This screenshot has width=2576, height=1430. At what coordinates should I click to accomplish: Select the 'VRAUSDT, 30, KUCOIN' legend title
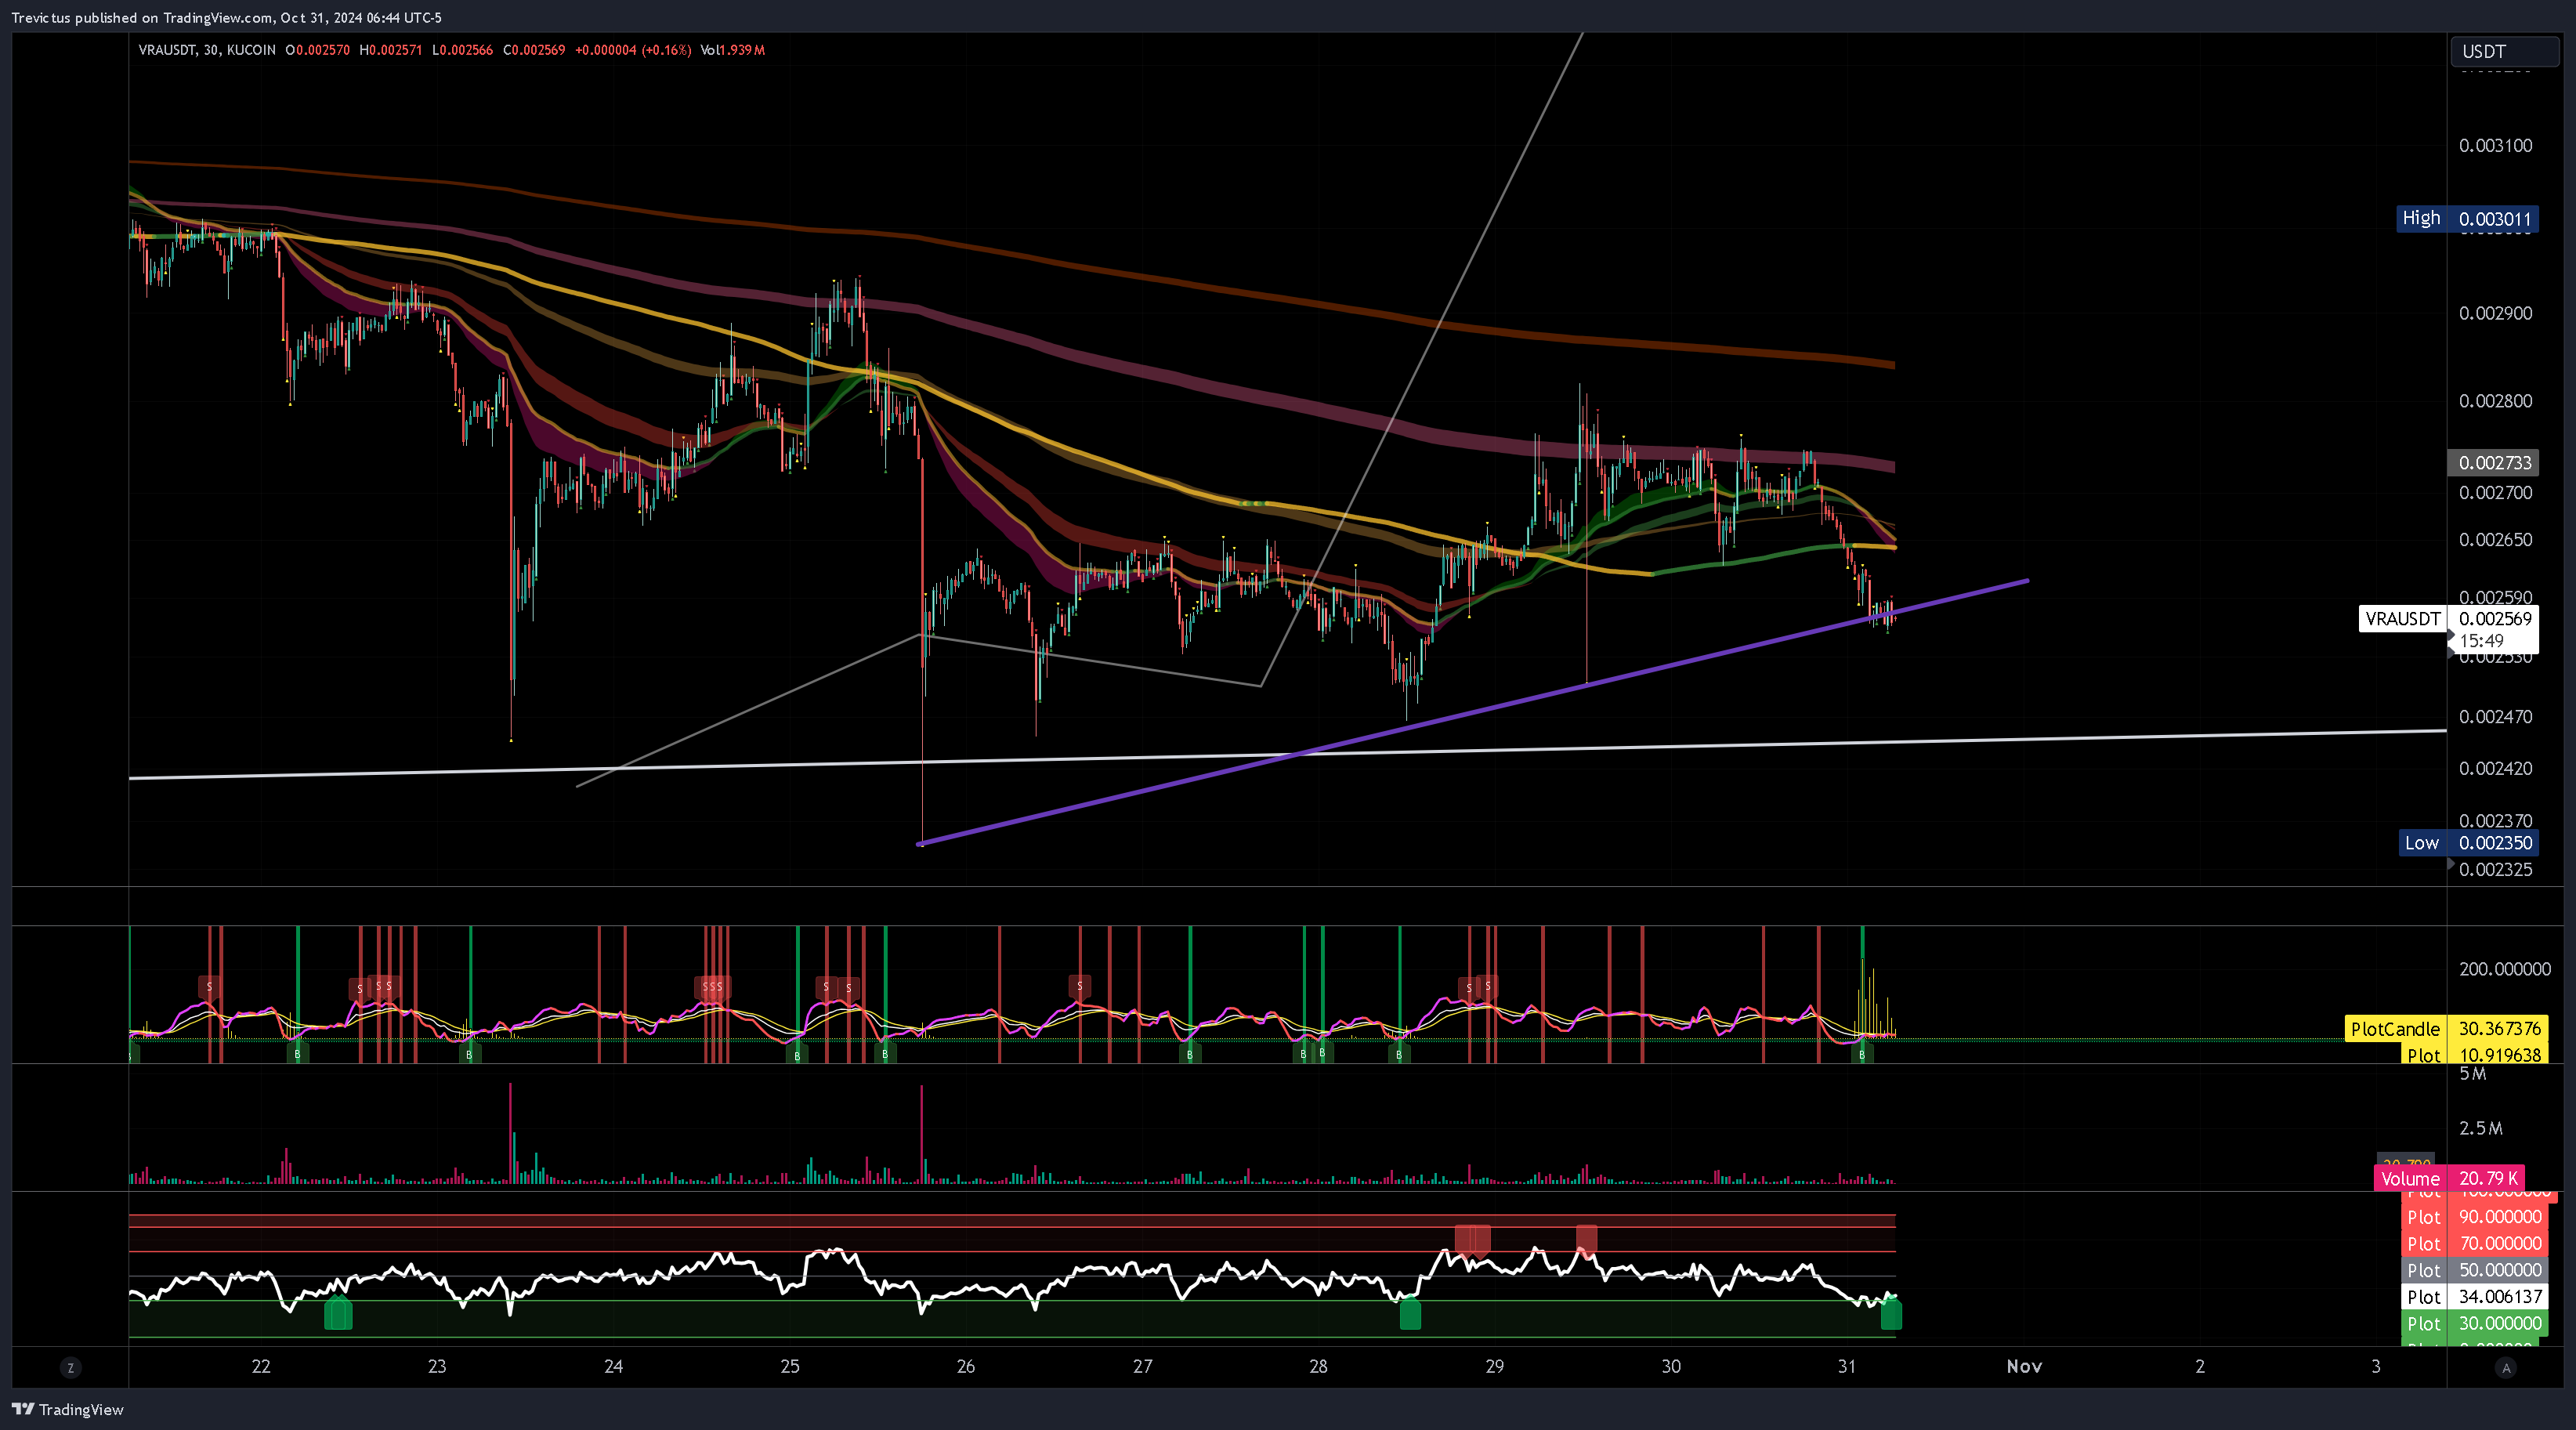pyautogui.click(x=207, y=50)
